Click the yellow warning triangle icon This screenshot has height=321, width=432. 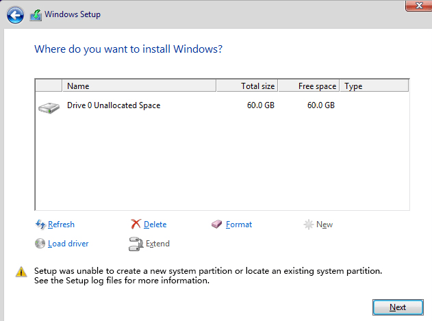21,272
